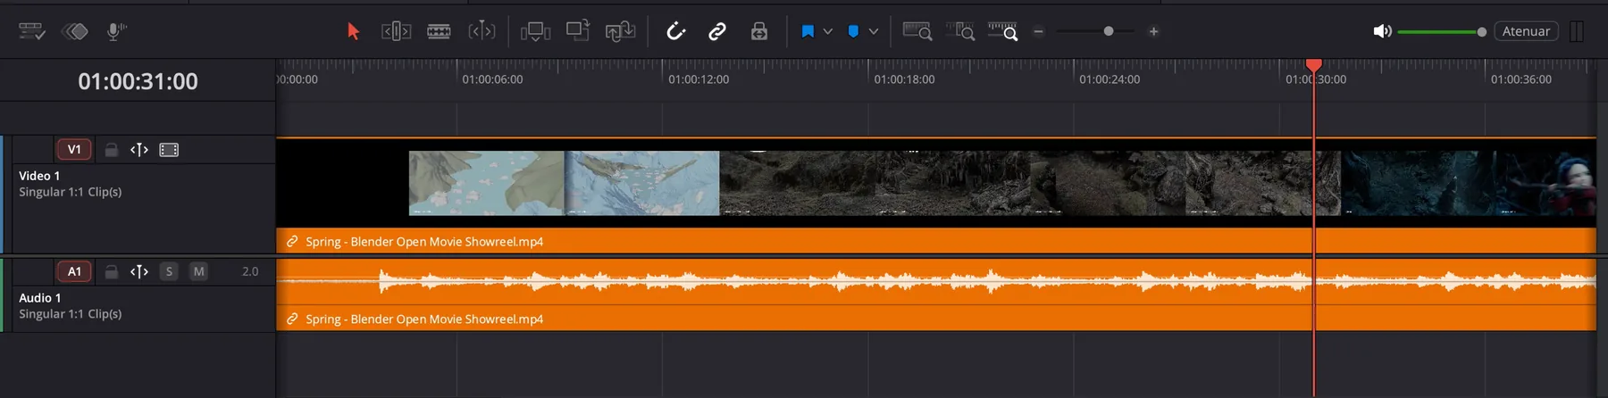The height and width of the screenshot is (398, 1608).
Task: Click the microphone voiceover icon
Action: coord(116,31)
